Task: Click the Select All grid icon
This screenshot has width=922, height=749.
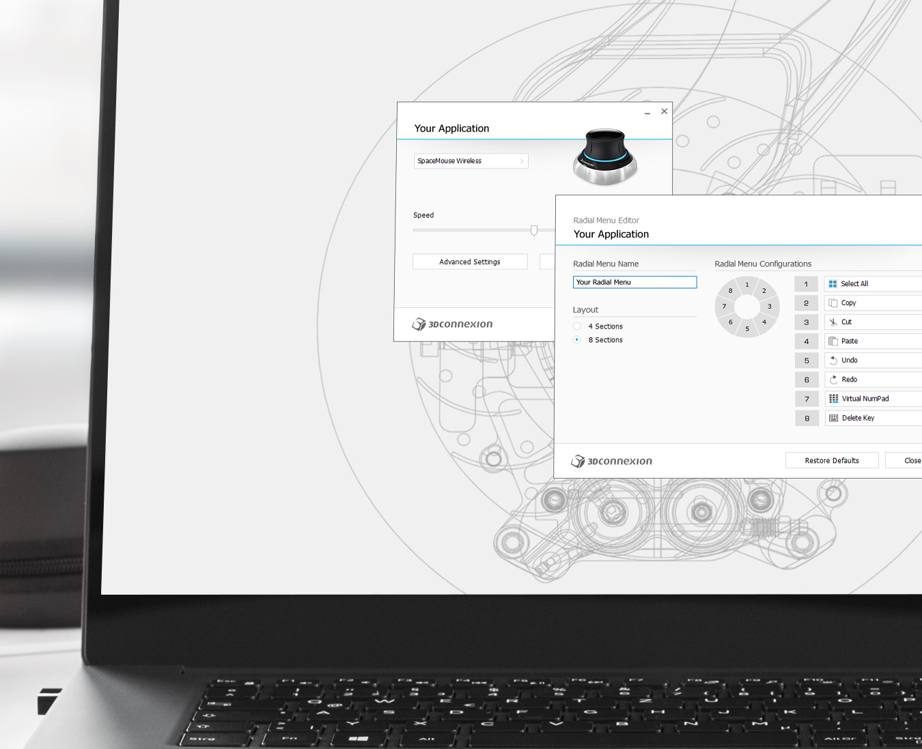Action: pyautogui.click(x=833, y=284)
